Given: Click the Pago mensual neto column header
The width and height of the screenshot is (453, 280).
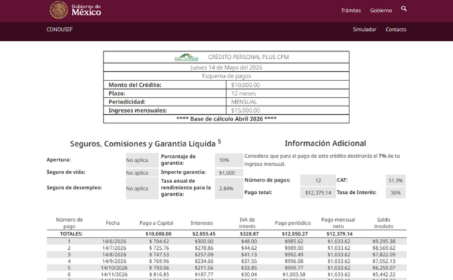Looking at the screenshot, I should pyautogui.click(x=338, y=223).
